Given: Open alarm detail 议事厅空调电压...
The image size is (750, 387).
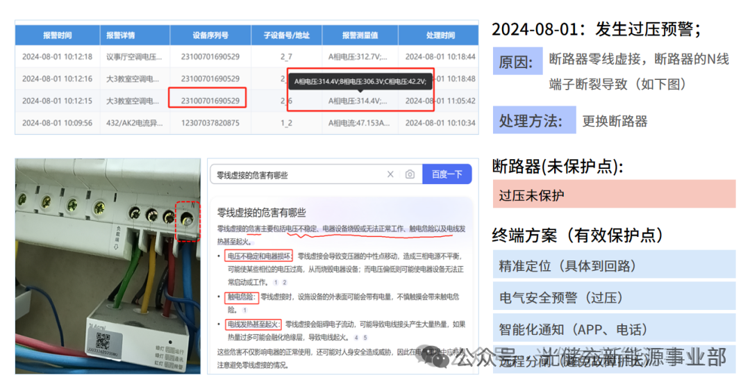Looking at the screenshot, I should tap(134, 56).
